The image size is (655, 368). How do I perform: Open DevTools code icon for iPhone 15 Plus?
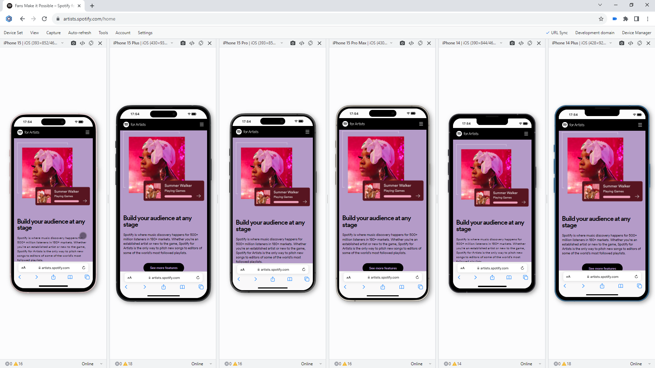click(x=192, y=43)
